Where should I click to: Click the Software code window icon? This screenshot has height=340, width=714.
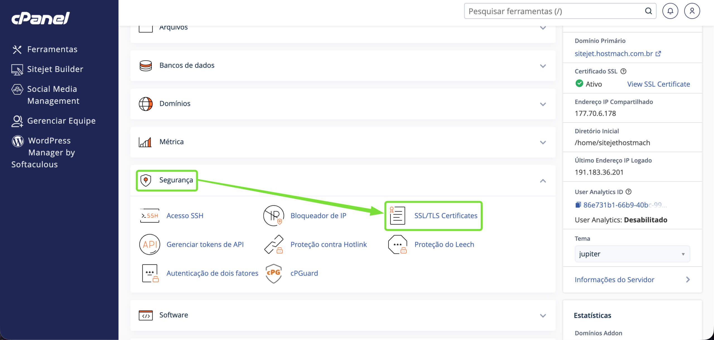pyautogui.click(x=146, y=315)
